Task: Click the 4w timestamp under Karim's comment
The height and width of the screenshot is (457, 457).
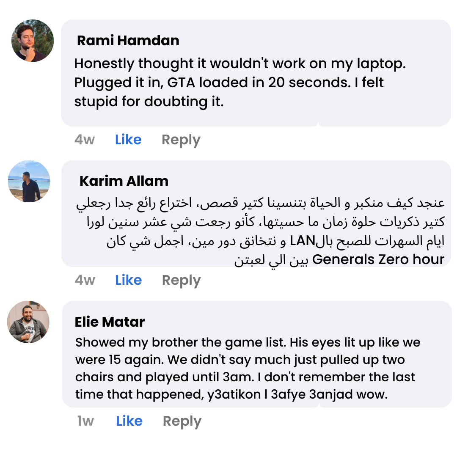Action: click(x=85, y=280)
